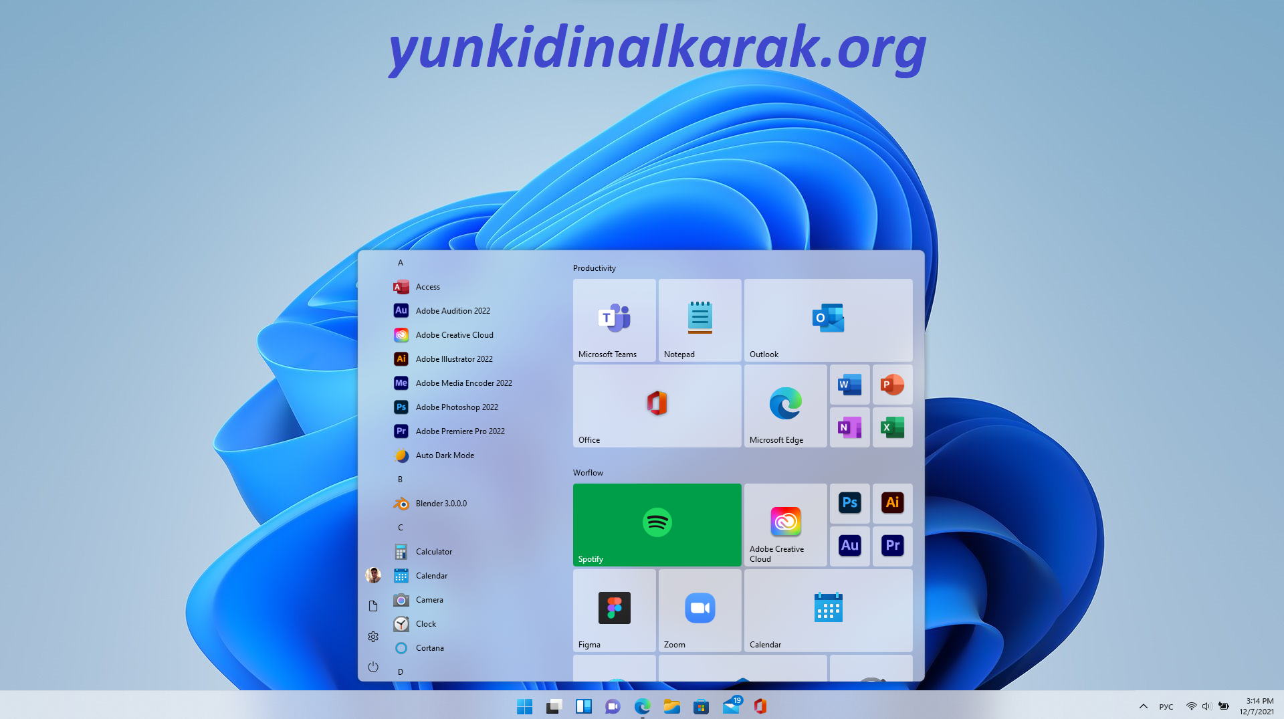1284x719 pixels.
Task: Open the PowerPoint small tile
Action: (892, 385)
